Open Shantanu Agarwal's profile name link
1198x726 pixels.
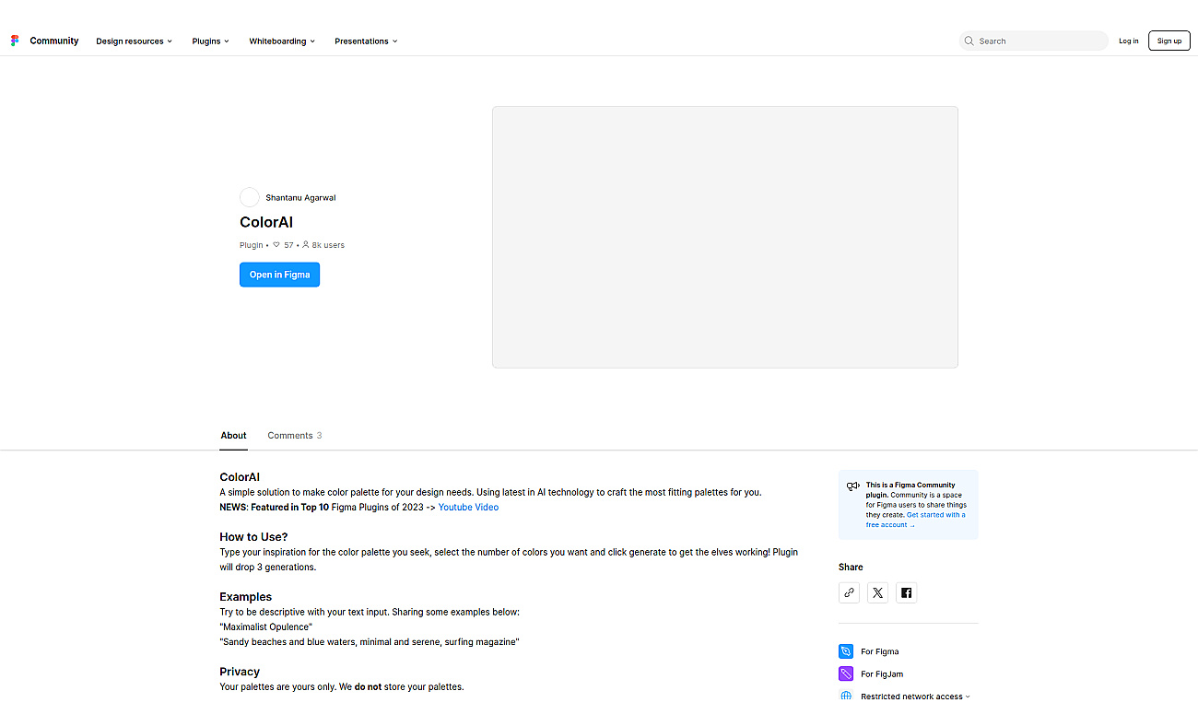pos(300,197)
